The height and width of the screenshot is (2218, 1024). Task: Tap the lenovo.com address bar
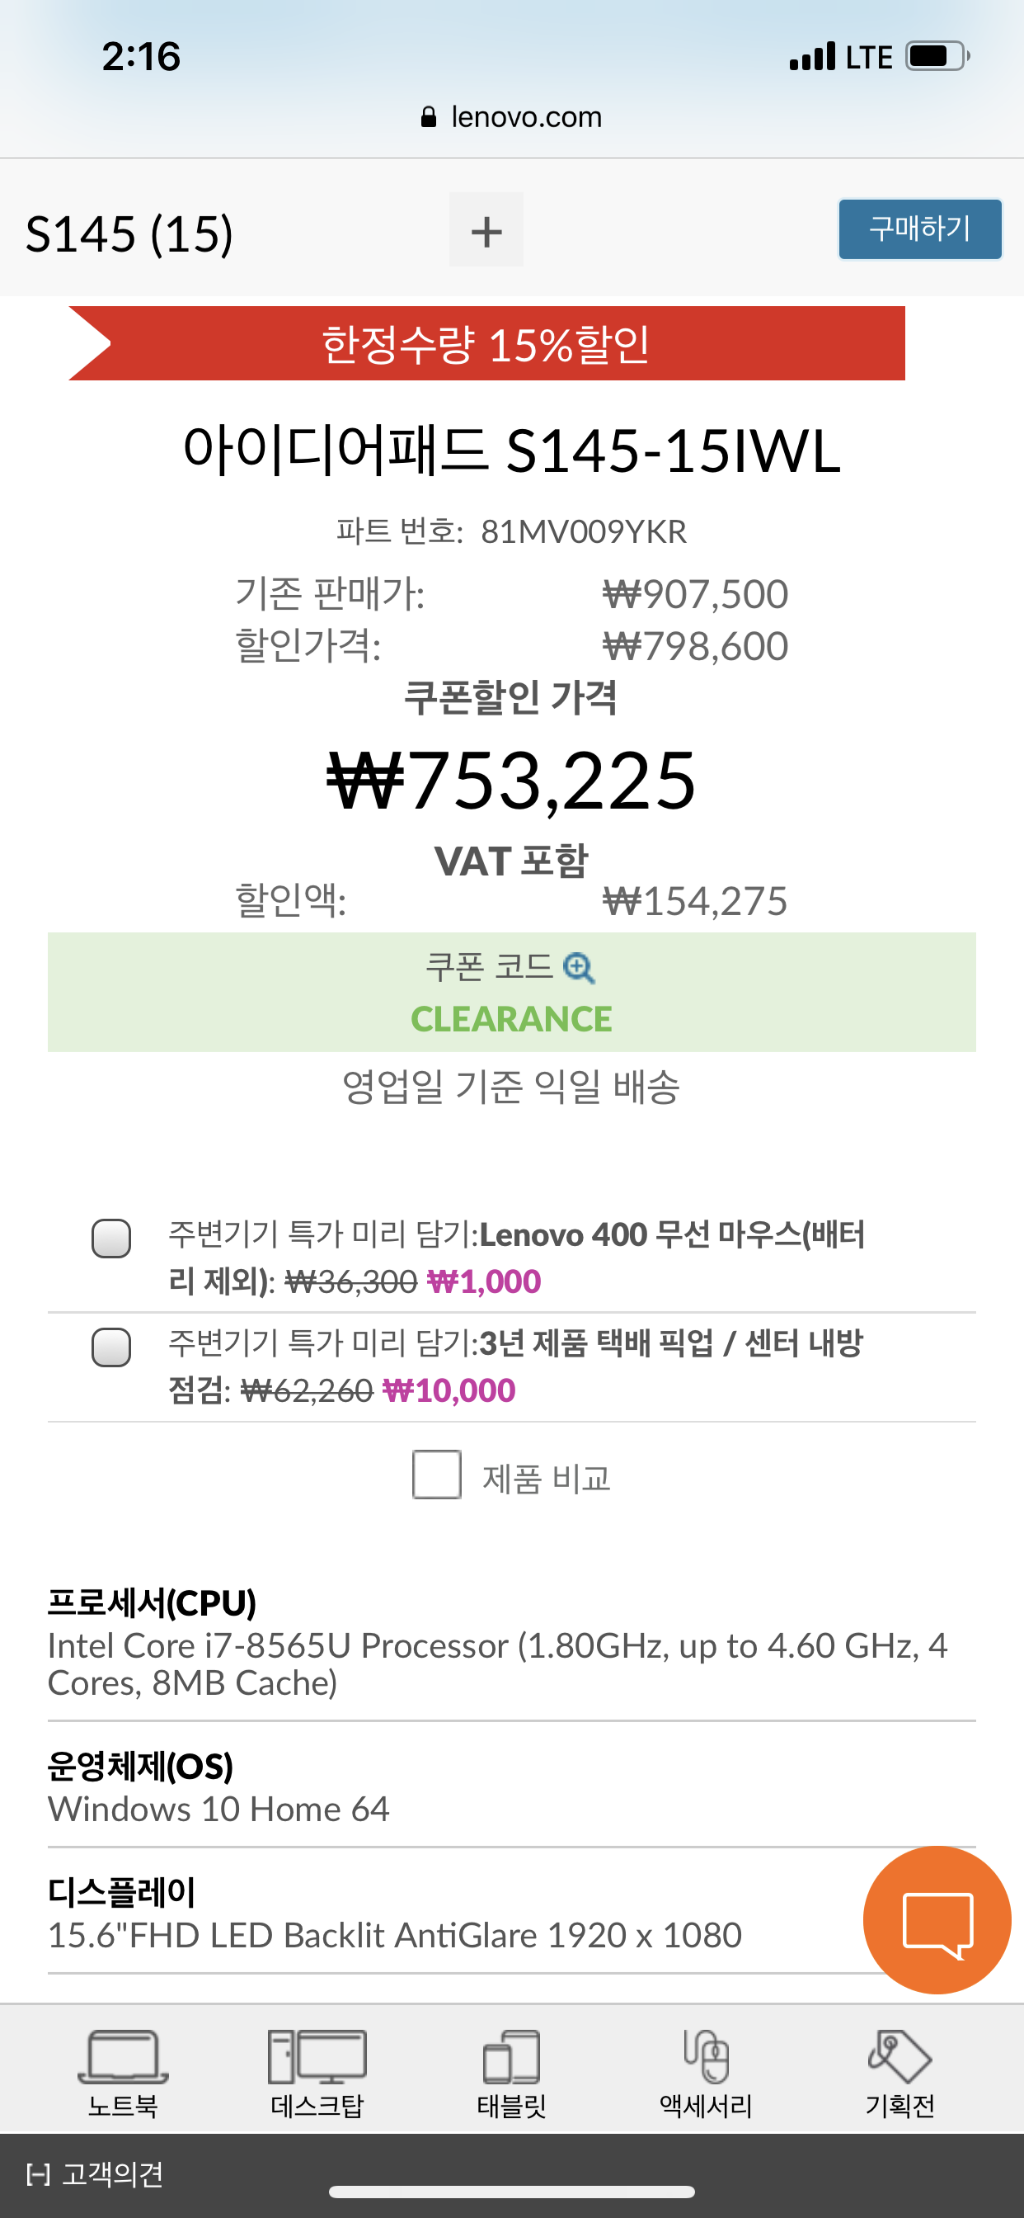click(526, 117)
